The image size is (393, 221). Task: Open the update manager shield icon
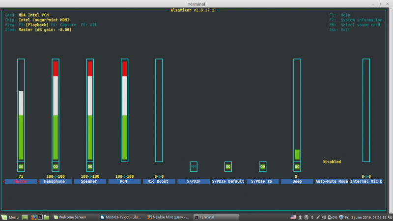[x=341, y=217]
